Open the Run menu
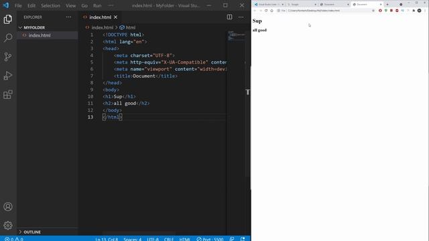 click(97, 5)
